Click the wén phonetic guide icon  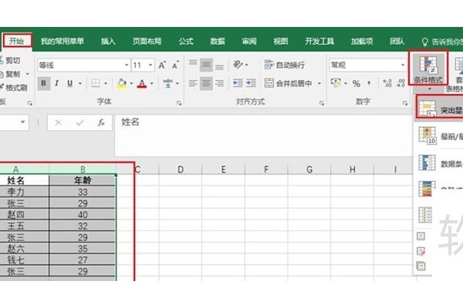click(167, 83)
